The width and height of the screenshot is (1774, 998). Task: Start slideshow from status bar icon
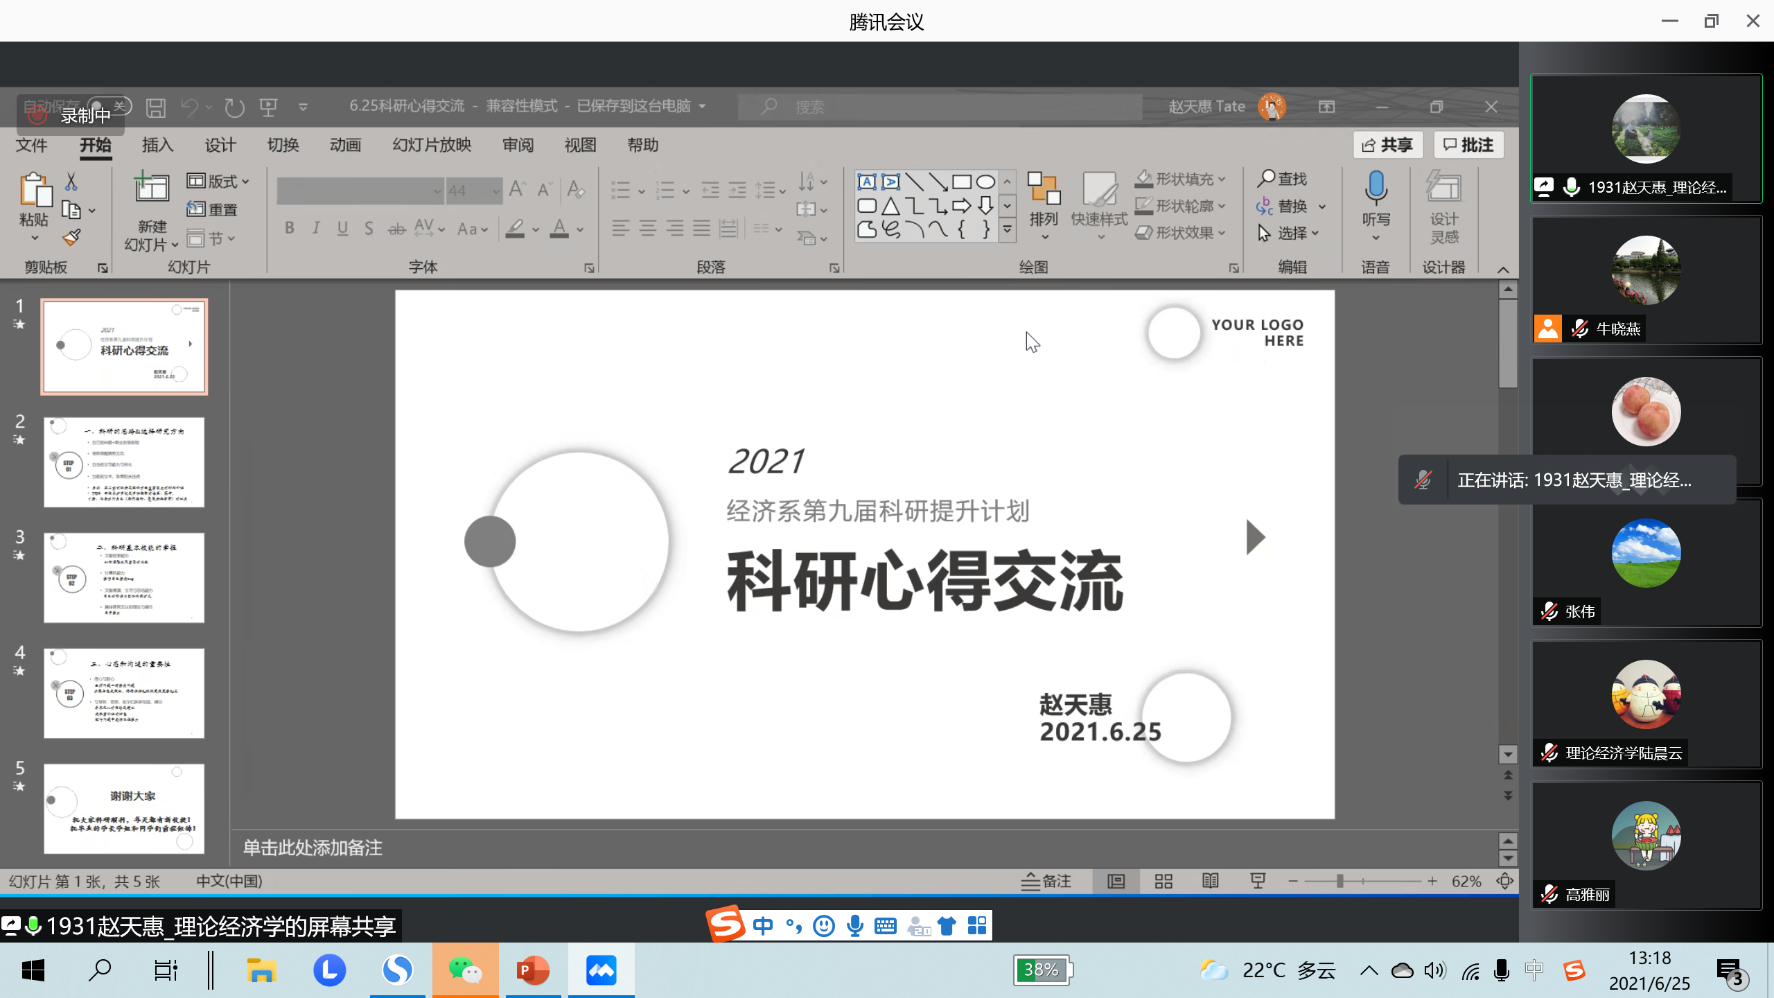point(1258,881)
